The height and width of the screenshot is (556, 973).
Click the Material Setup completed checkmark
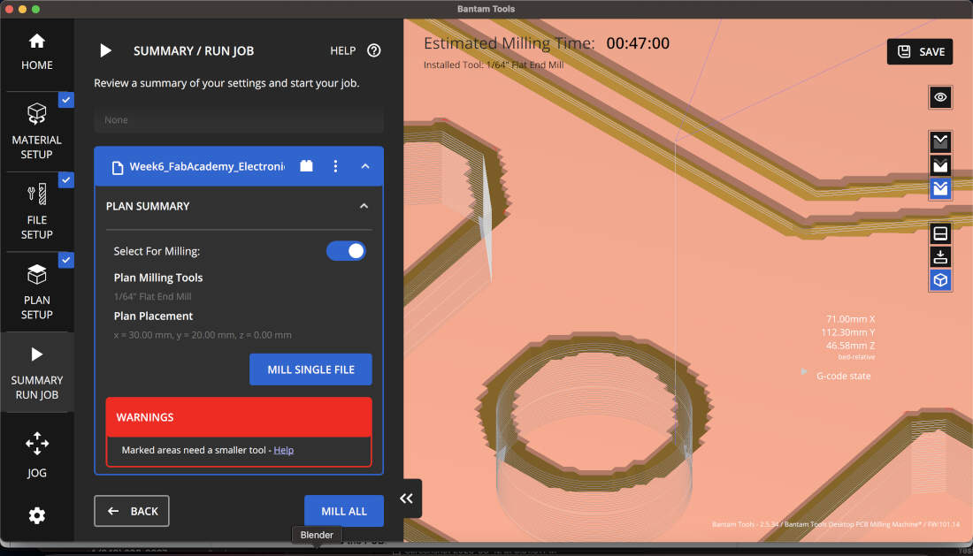(x=66, y=100)
